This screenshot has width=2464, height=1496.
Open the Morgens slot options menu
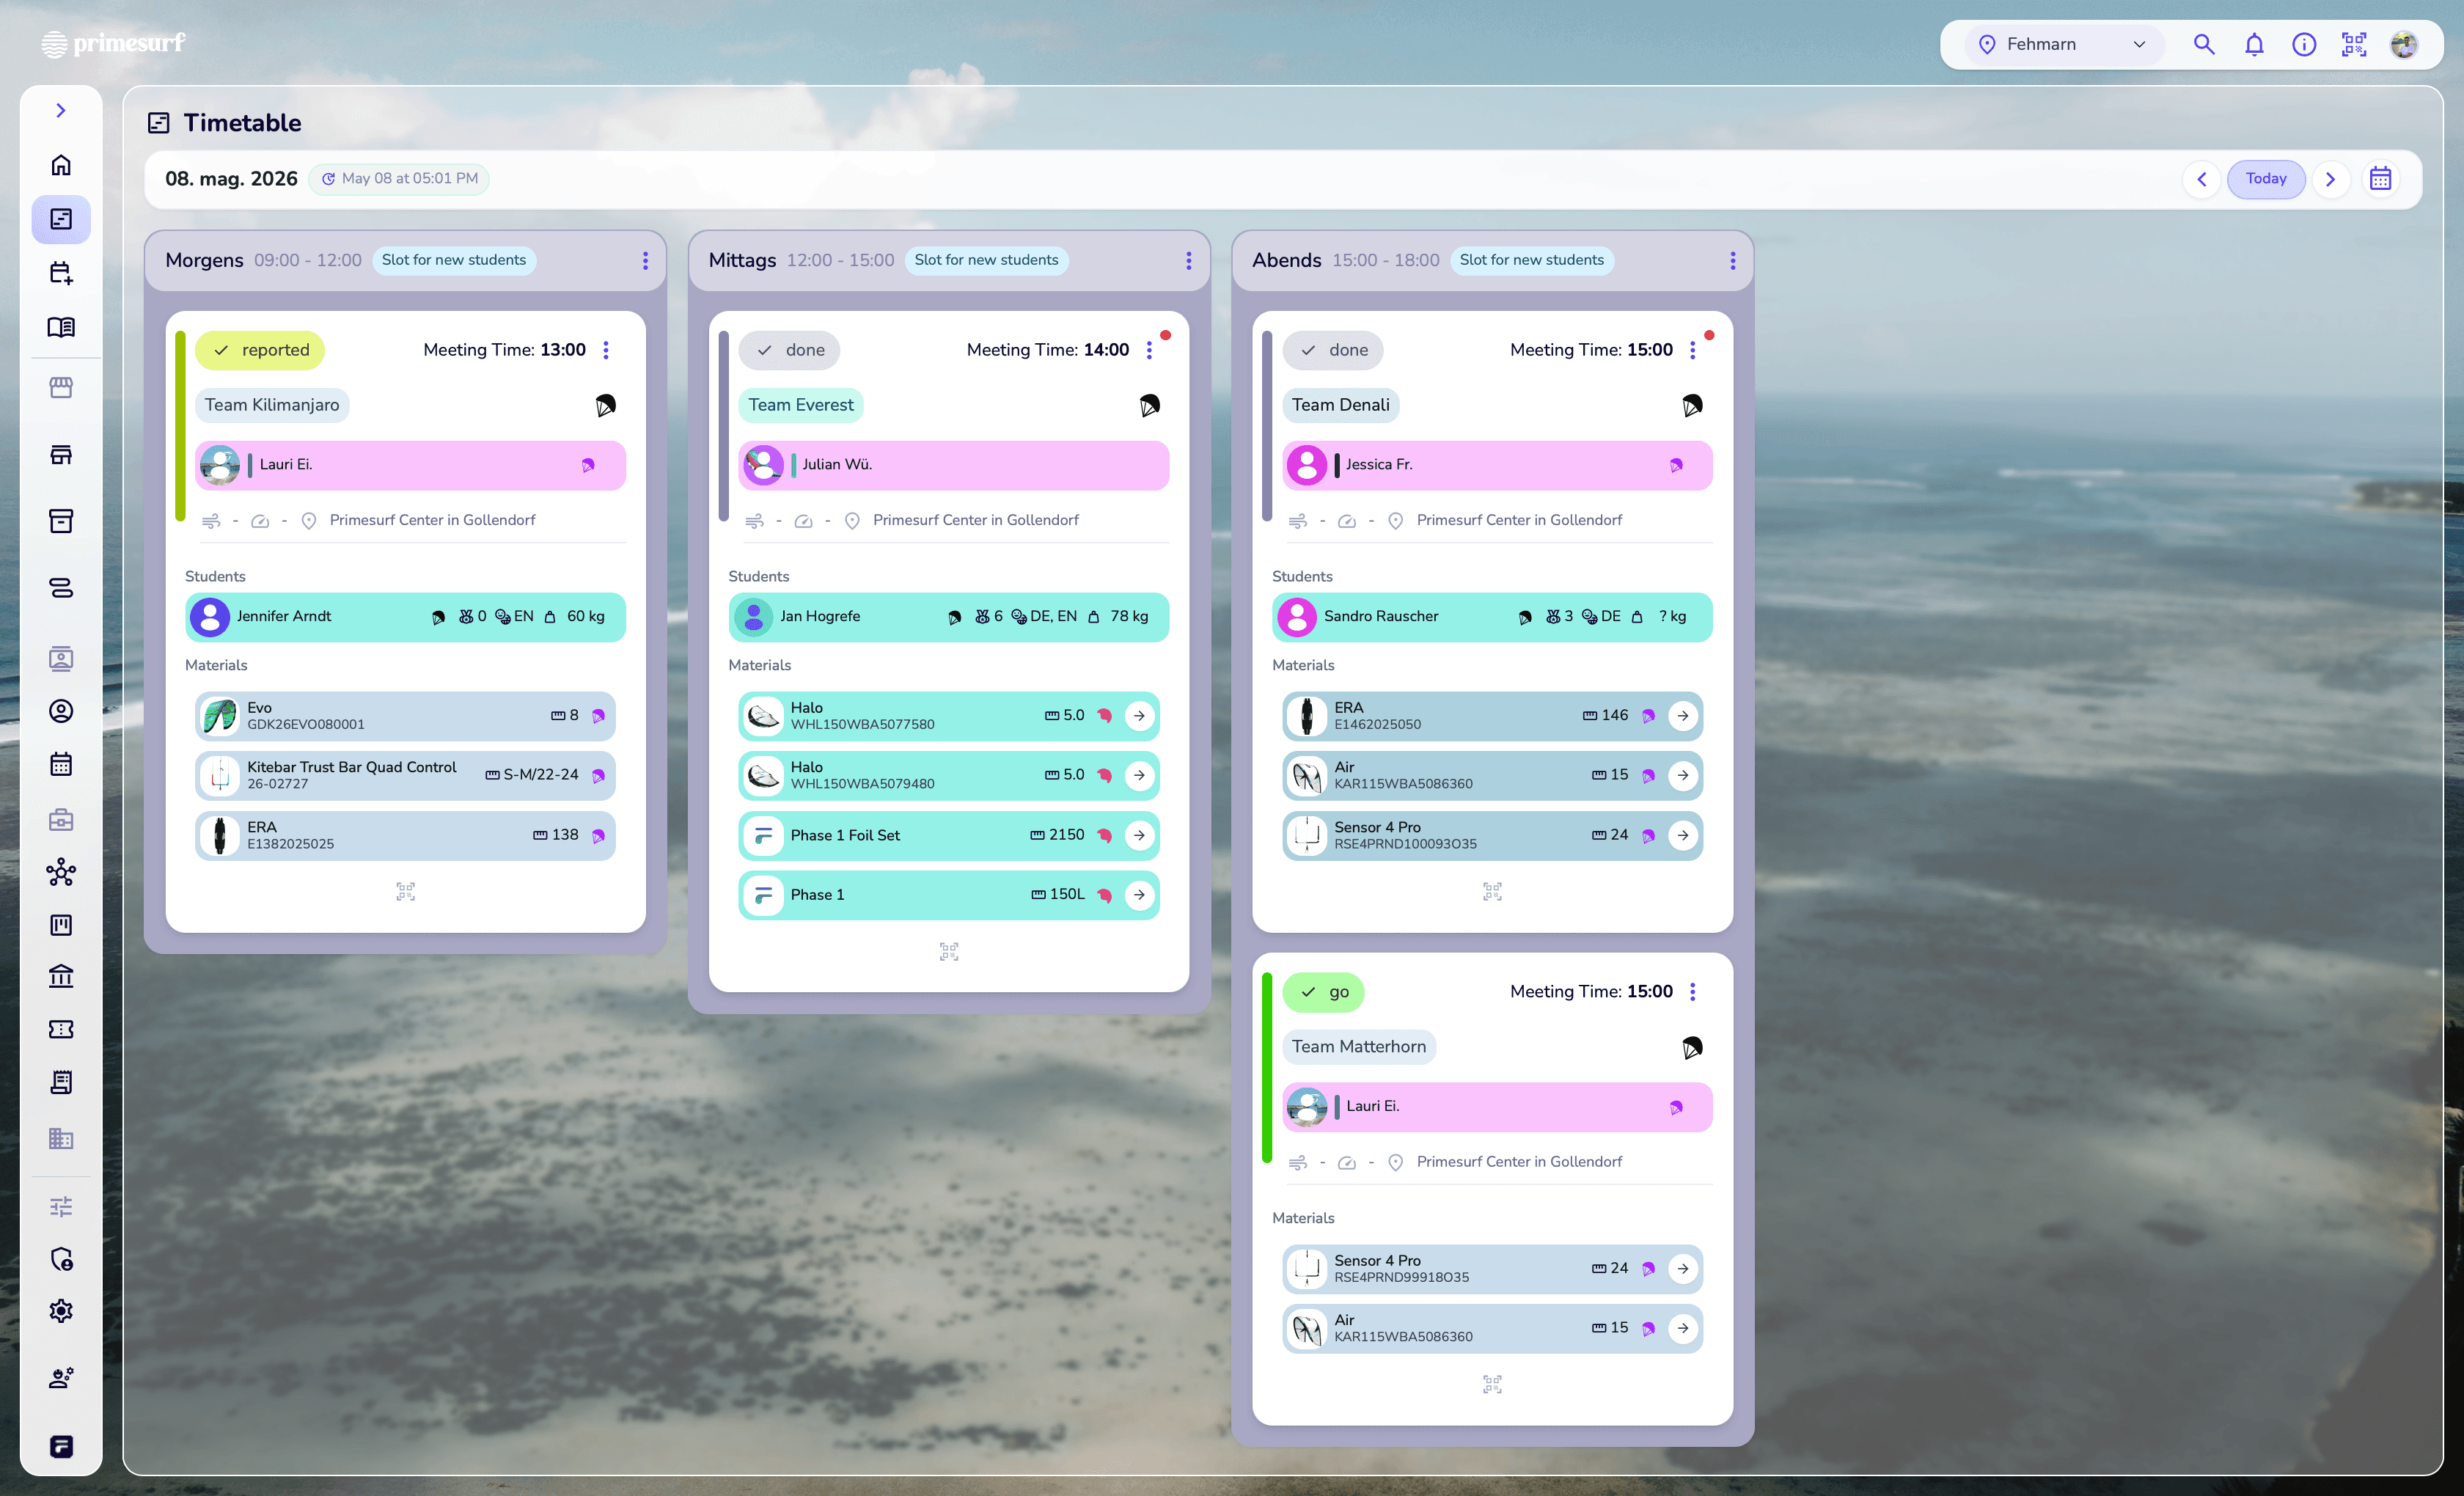click(645, 260)
